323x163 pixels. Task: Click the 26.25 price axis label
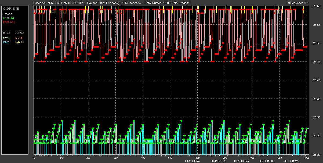tap(317, 136)
